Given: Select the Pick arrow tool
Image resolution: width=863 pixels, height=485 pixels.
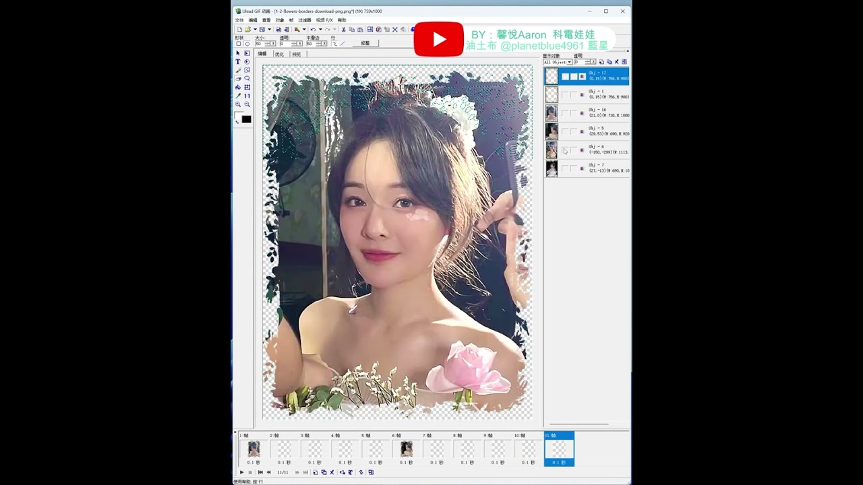Looking at the screenshot, I should 238,53.
